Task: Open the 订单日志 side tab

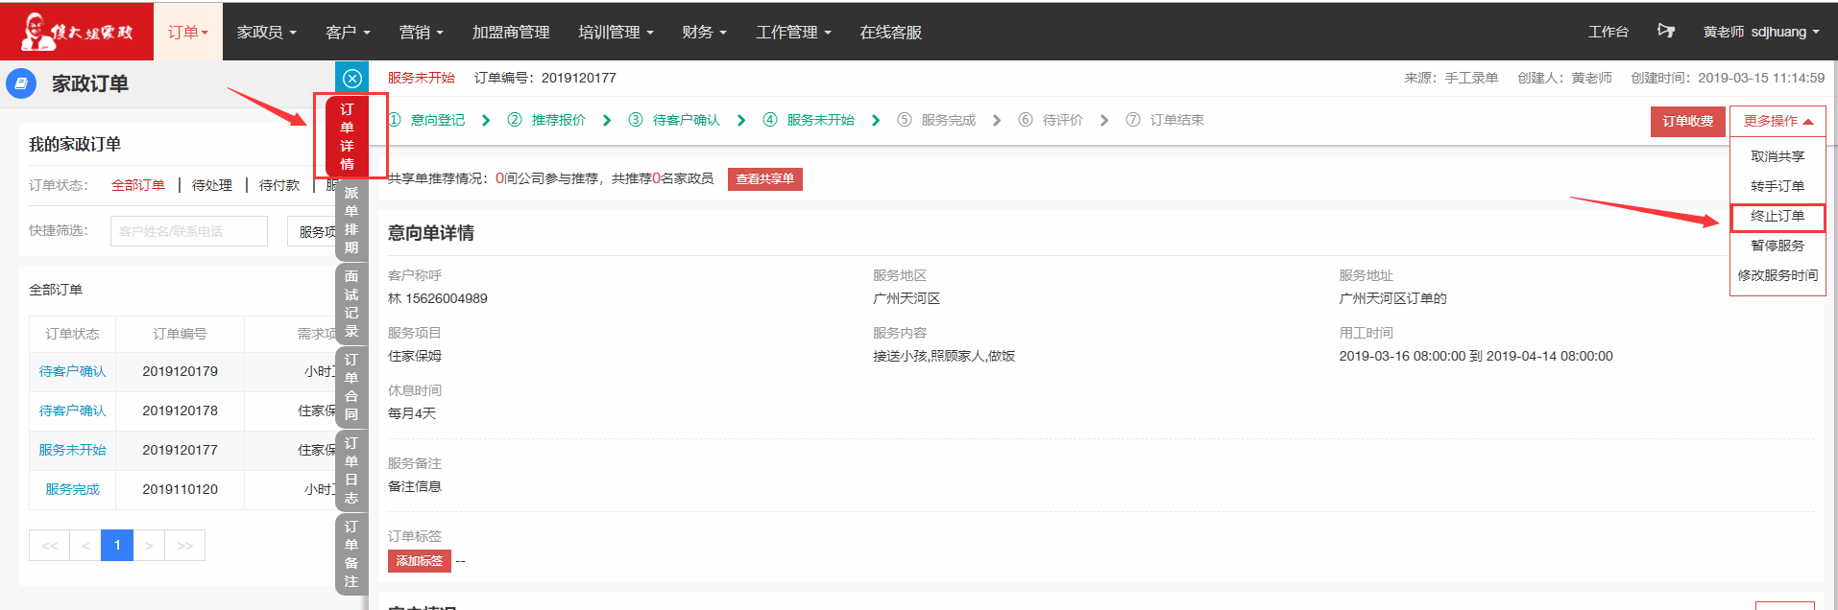Action: 351,470
